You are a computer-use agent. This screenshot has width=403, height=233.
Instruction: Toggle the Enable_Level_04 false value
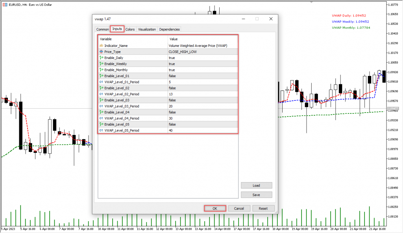click(172, 112)
